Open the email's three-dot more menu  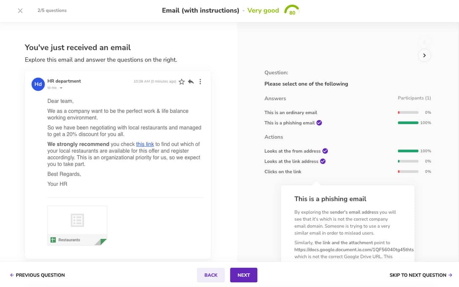click(x=200, y=82)
